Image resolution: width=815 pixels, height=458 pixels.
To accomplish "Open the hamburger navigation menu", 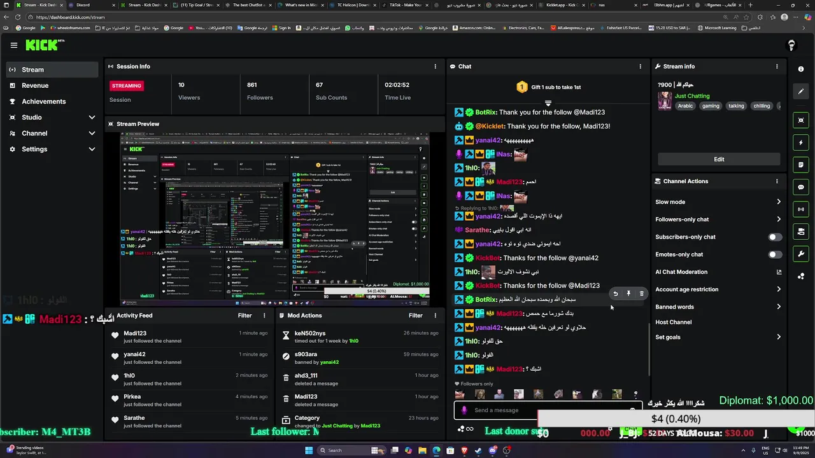I will point(13,45).
